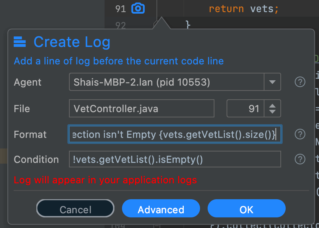Open Advanced log options
Viewport: 319px width, 228px height.
(x=161, y=208)
